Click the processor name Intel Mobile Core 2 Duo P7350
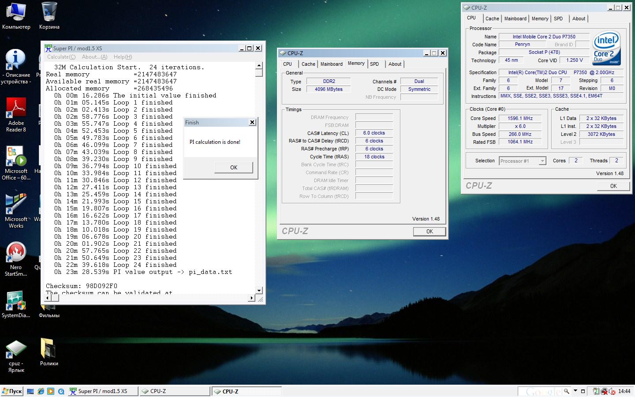635x397 pixels. click(544, 37)
